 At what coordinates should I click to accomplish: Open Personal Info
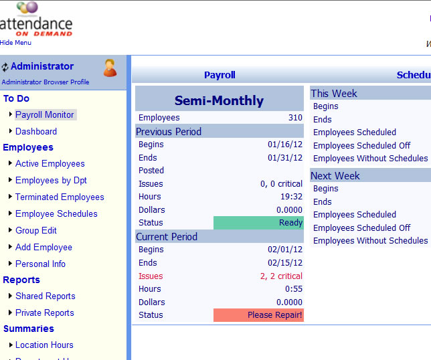pyautogui.click(x=40, y=264)
